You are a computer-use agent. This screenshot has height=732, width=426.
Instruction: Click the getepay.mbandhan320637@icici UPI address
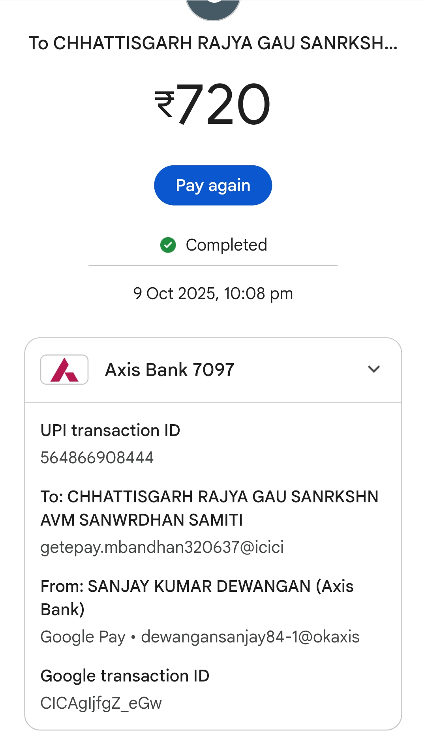(x=162, y=547)
